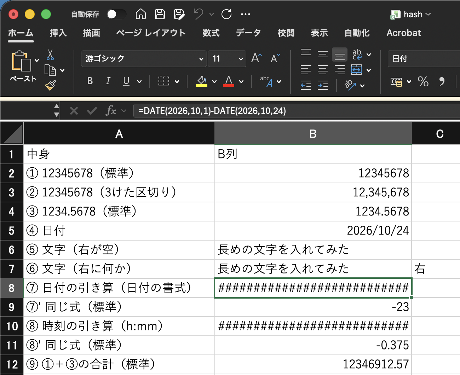Open the Acrobat tab

pos(403,33)
